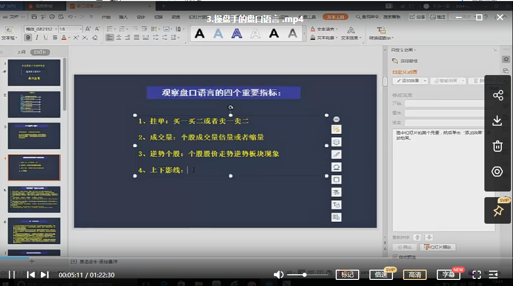This screenshot has height=286, width=513.
Task: Select the purple outlined A text style
Action: (237, 33)
